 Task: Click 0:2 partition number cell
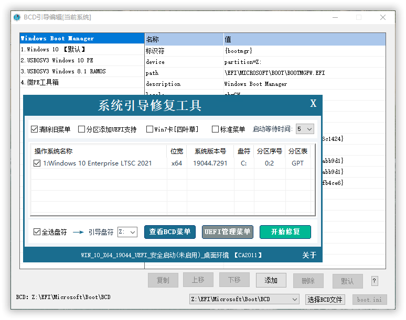[269, 163]
